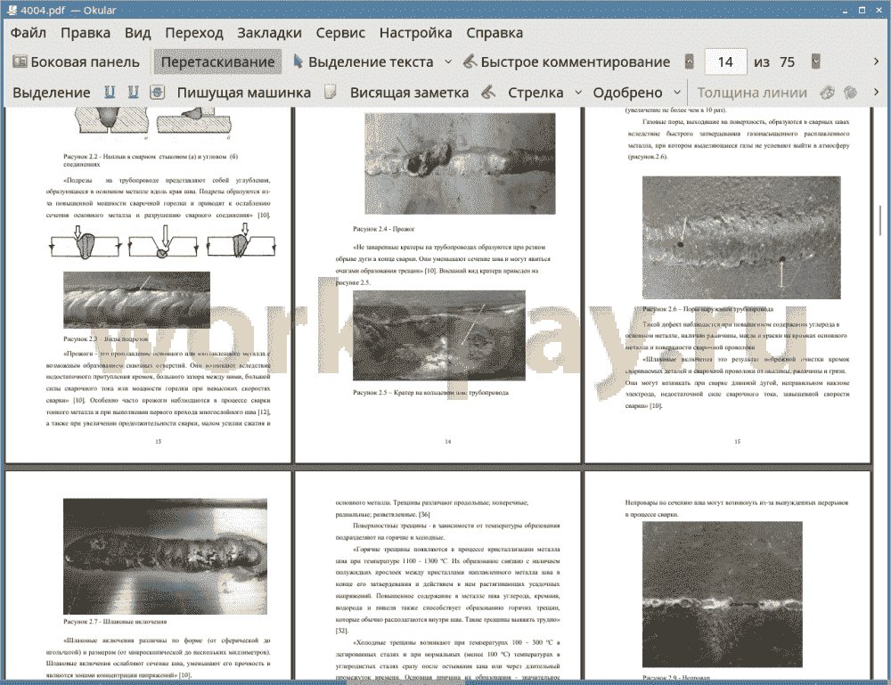This screenshot has height=685, width=891.
Task: Select the first underline annotation icon
Action: coord(110,92)
